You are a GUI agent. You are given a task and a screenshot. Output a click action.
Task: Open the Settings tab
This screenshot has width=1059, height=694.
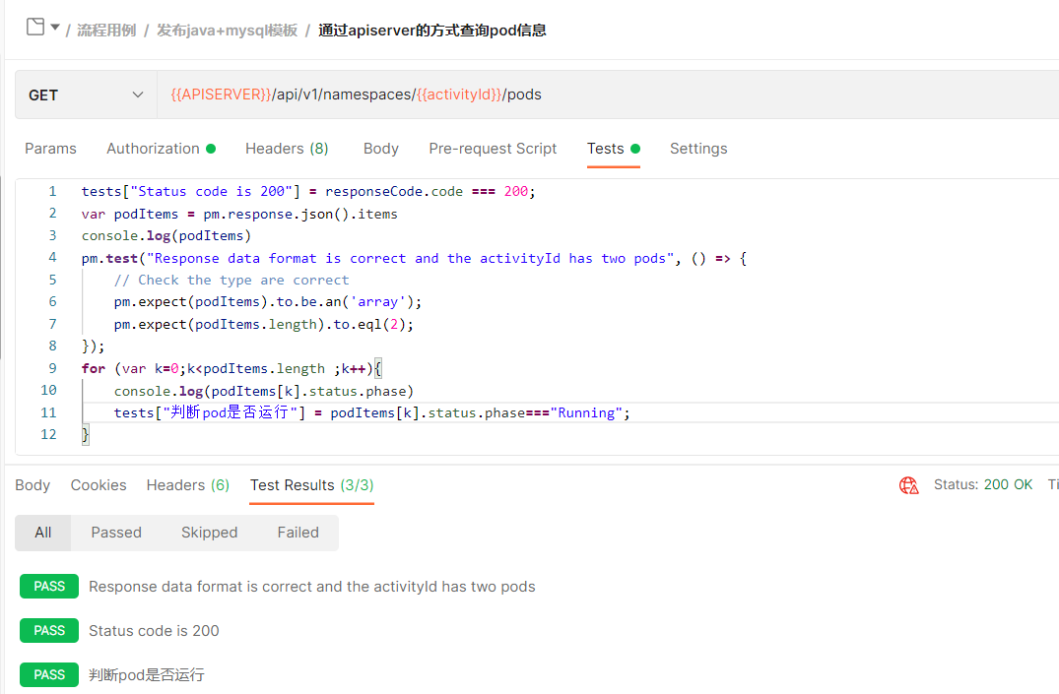[x=698, y=149]
